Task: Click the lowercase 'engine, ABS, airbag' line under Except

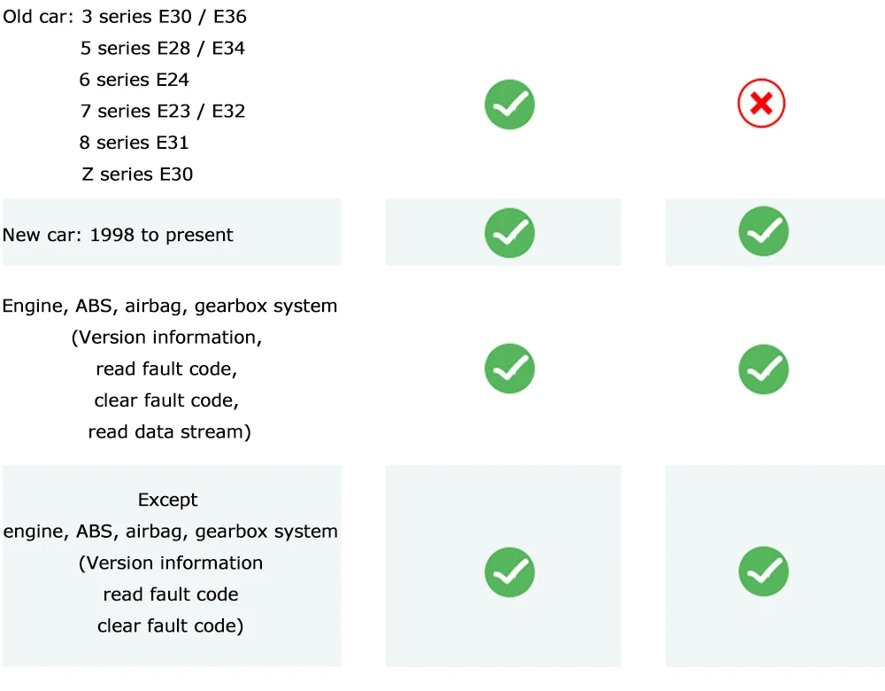Action: coord(171,532)
